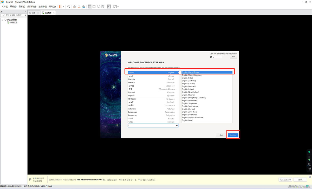
Task: Take a snapshot with the clock icon
Action: (75, 7)
